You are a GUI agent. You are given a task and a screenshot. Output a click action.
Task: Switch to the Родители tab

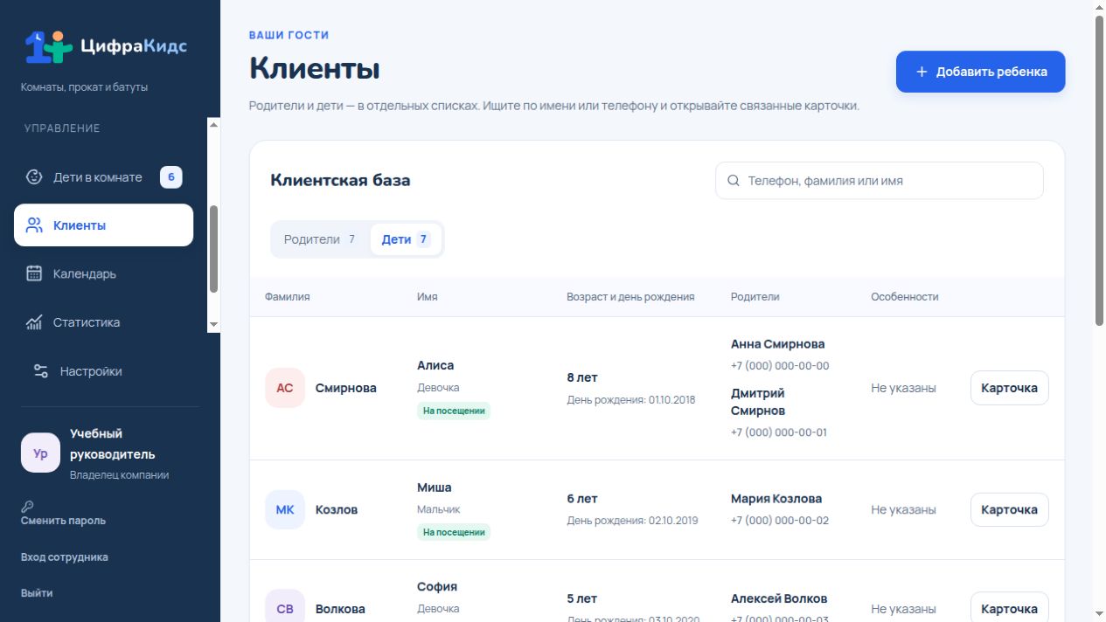(x=320, y=239)
